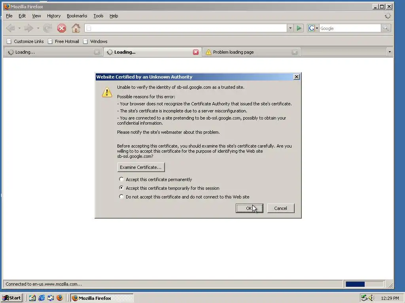This screenshot has width=405, height=303.
Task: Click the Windows bookmark page icon
Action: point(85,41)
